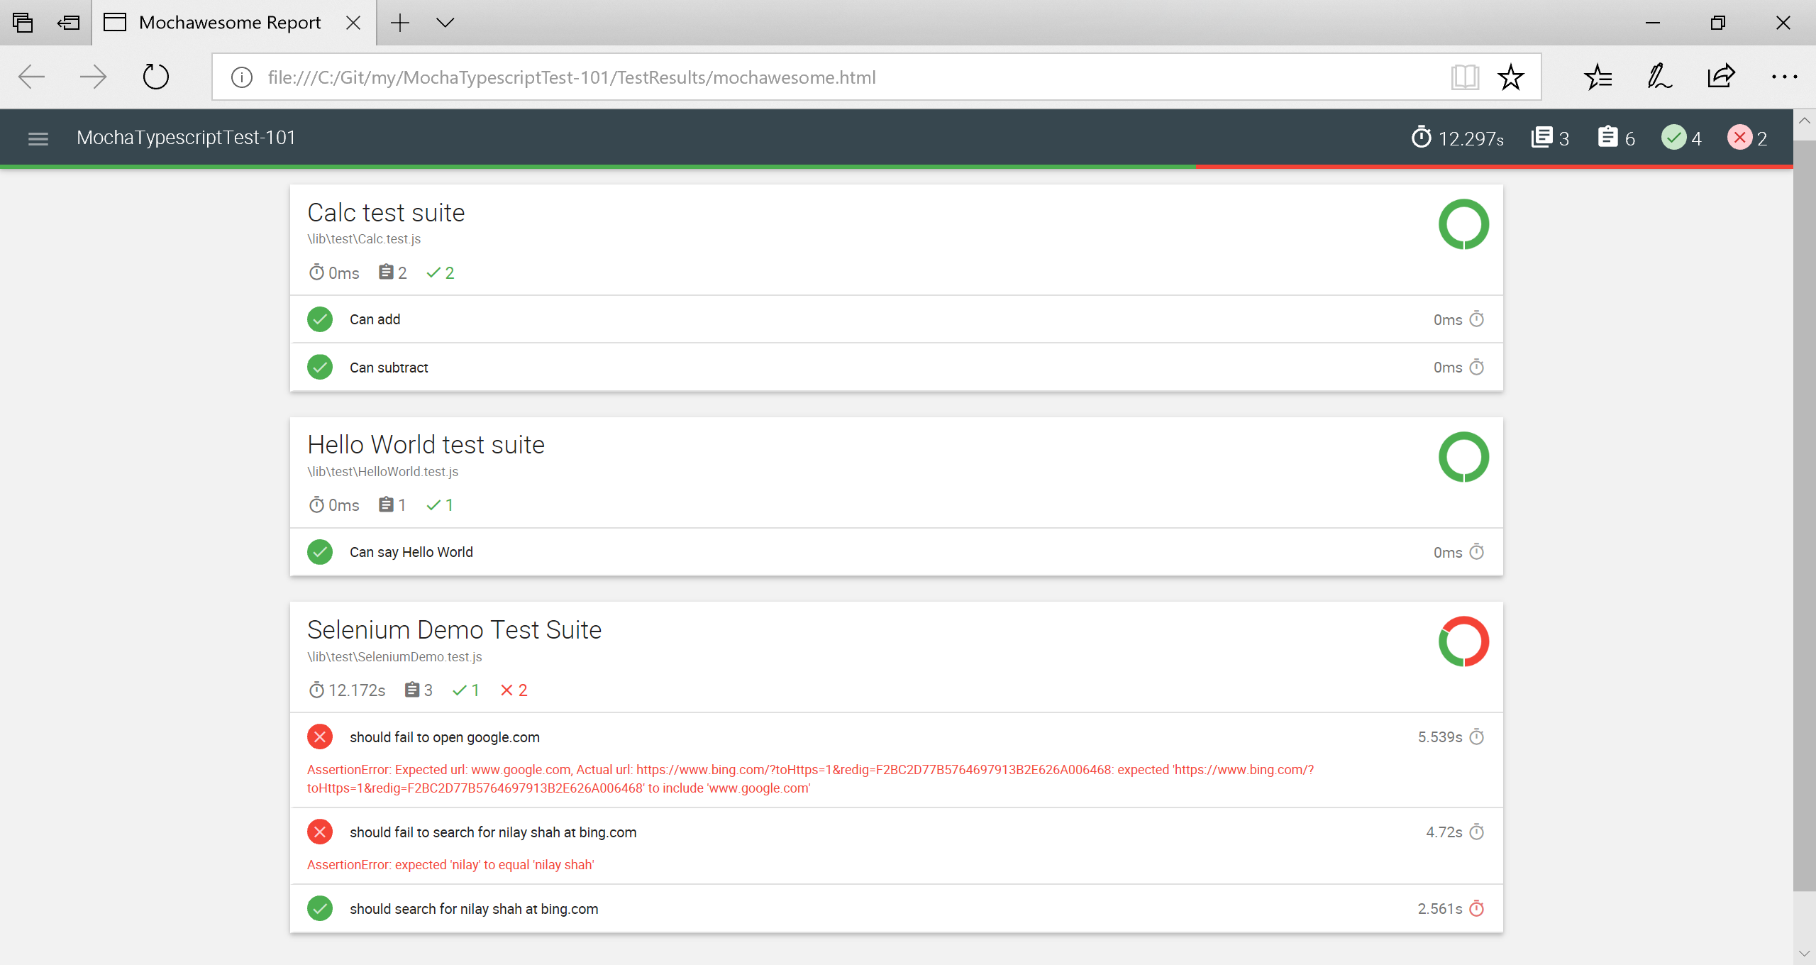Click the stopwatch icon beside 5.539s
Screen dimensions: 1816x965
tap(1477, 737)
